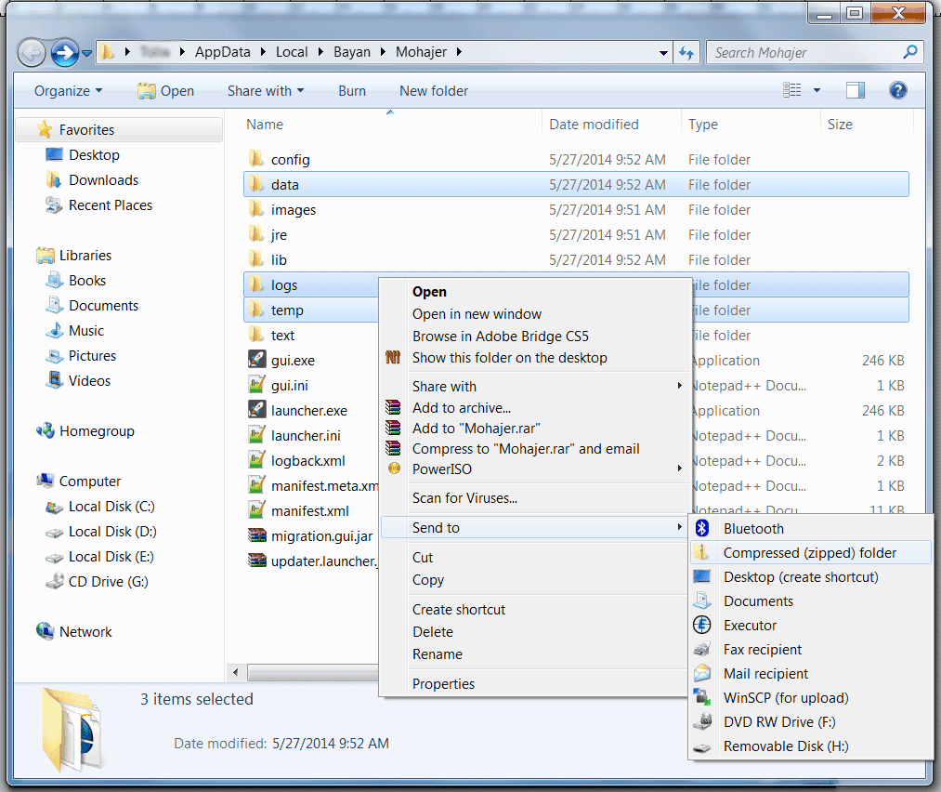Expand the change view options arrow
Image resolution: width=941 pixels, height=792 pixels.
(817, 90)
